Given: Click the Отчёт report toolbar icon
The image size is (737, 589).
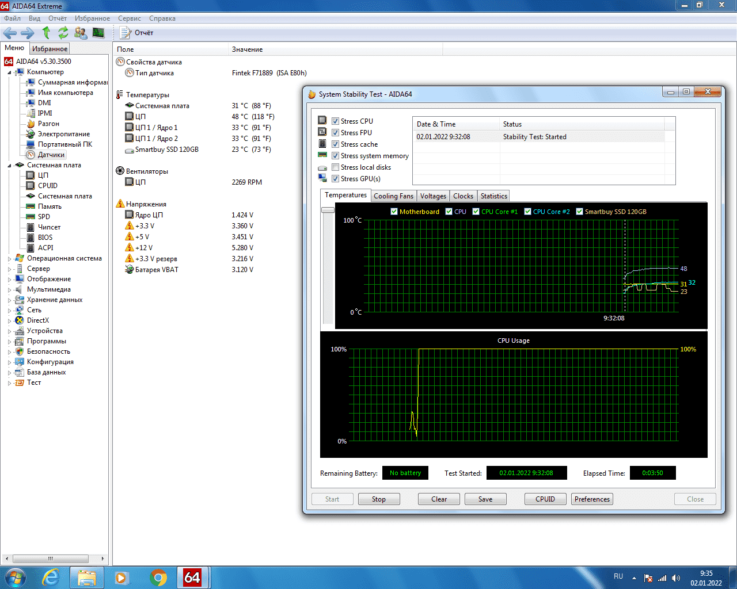Looking at the screenshot, I should (136, 33).
